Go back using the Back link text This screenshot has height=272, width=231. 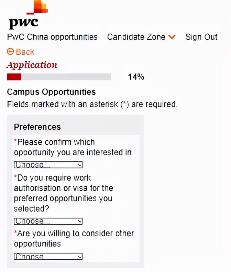(x=25, y=52)
